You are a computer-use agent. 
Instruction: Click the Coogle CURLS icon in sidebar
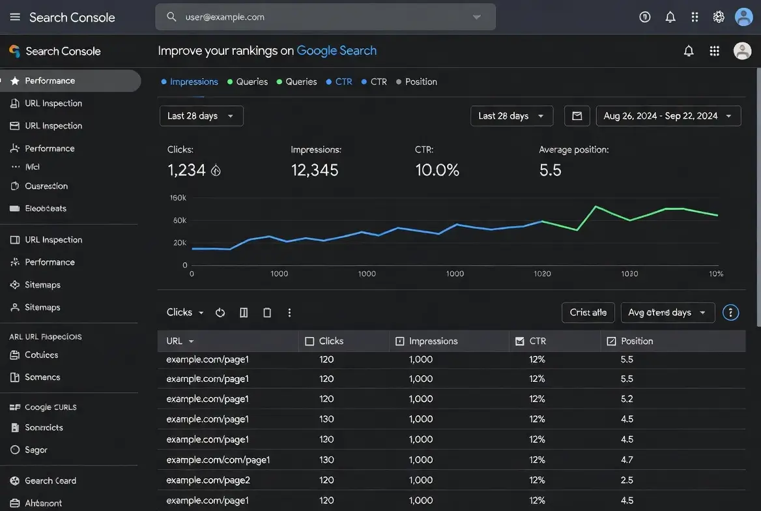15,407
